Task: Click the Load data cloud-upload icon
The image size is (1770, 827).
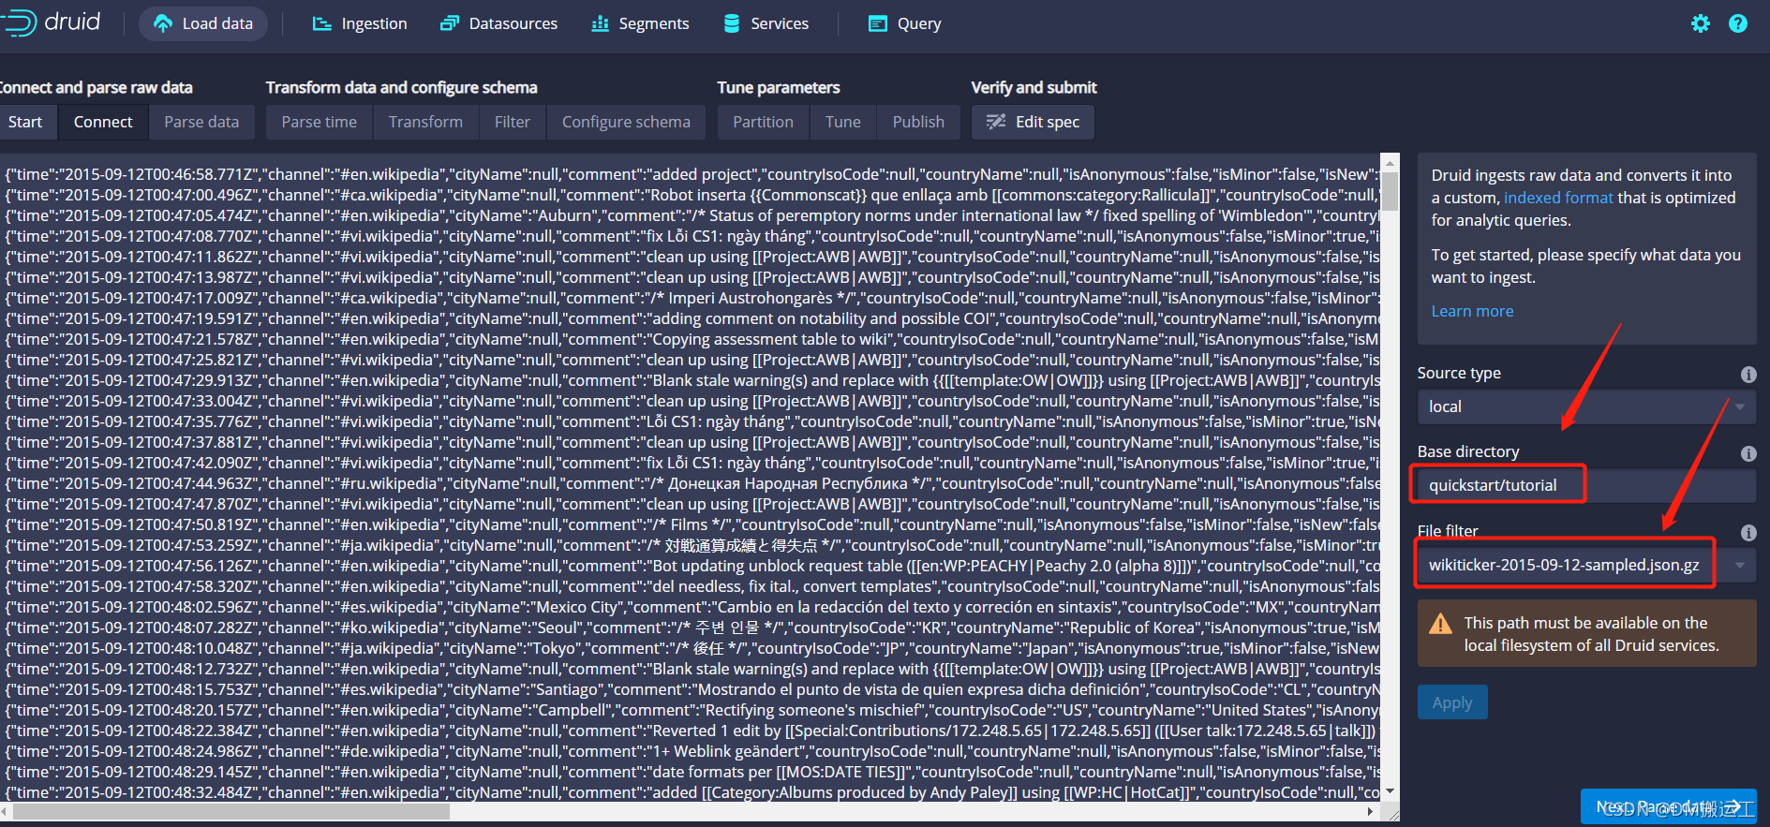Action: point(163,23)
